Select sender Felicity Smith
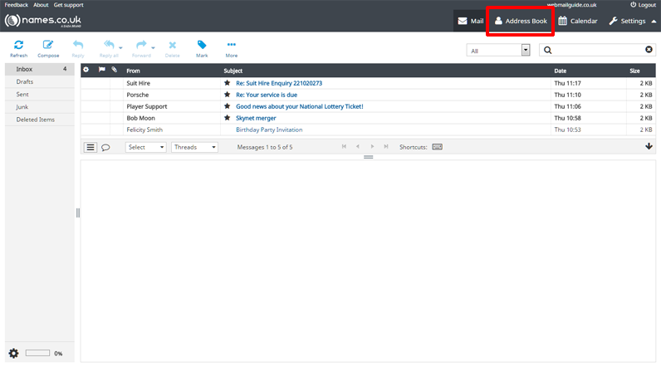The height and width of the screenshot is (372, 661). click(144, 130)
